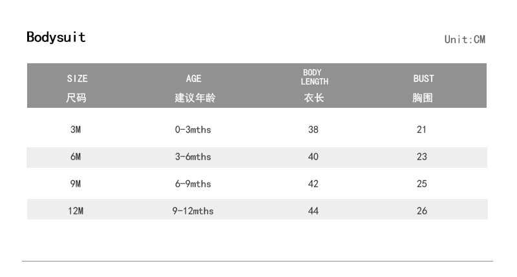
Task: Click the 0-3mths age cell
Action: point(193,130)
